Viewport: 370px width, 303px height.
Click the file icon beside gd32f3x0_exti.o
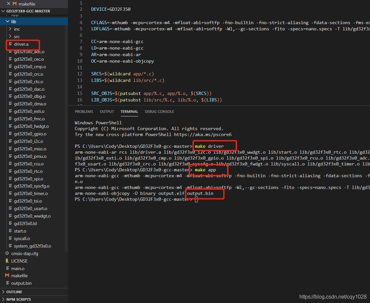point(10,111)
